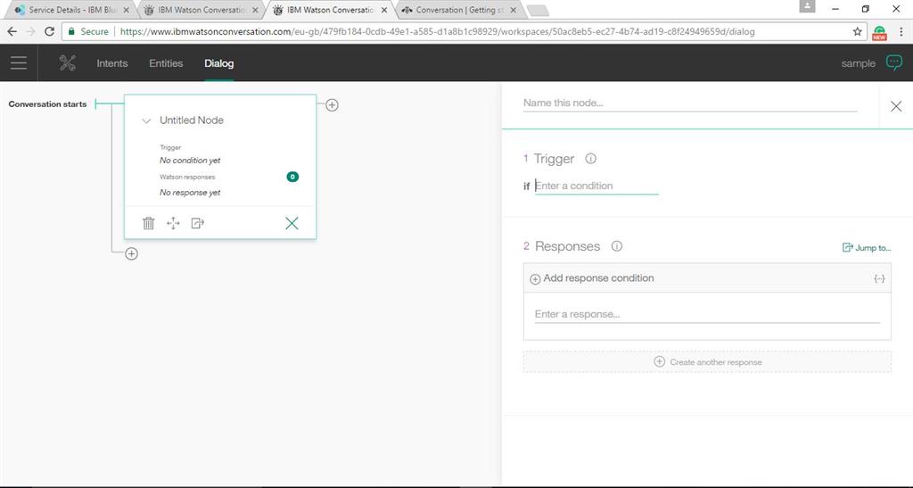The height and width of the screenshot is (488, 913).
Task: Click the No response yet text
Action: [190, 192]
